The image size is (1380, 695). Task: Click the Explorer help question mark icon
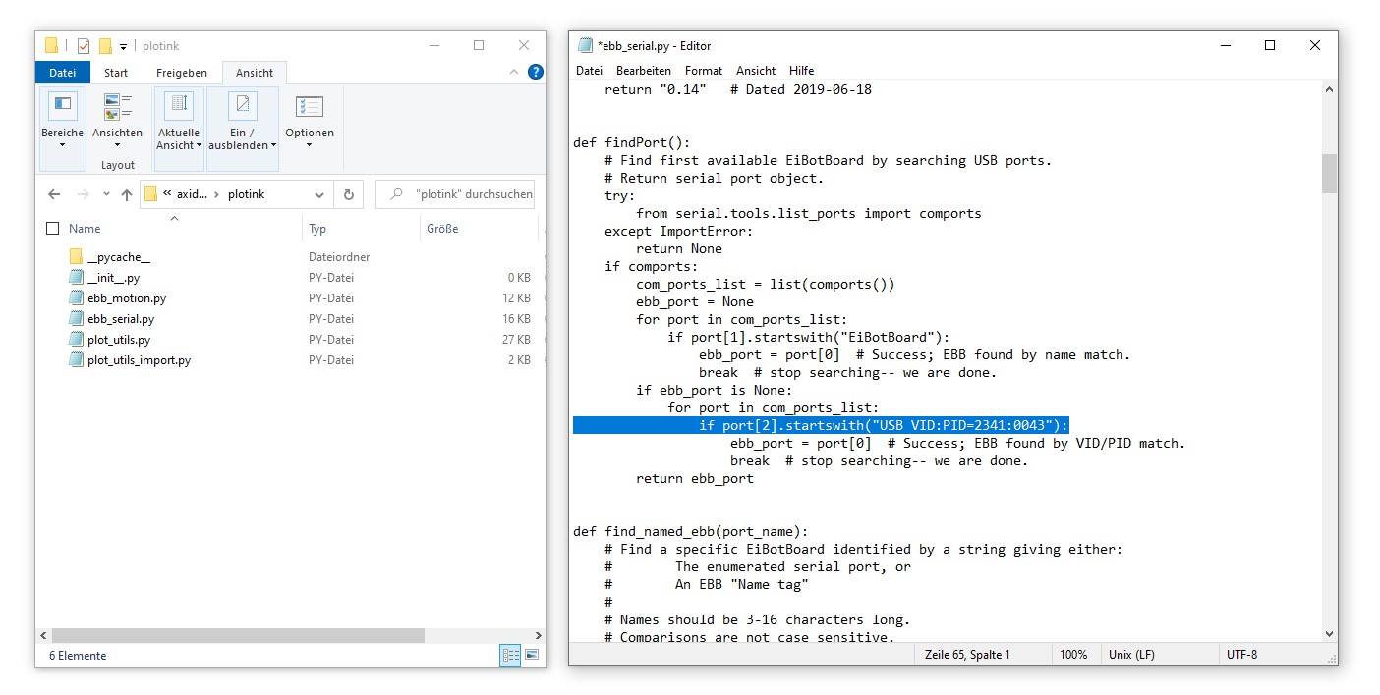pos(535,72)
